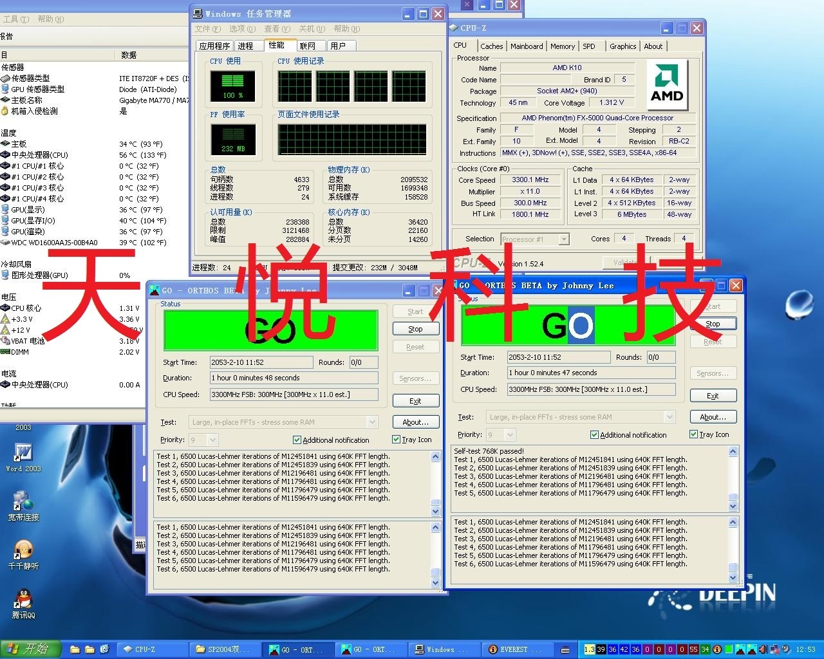Open the Test type dropdown in left ORTHOS
This screenshot has height=659, width=824.
[371, 422]
